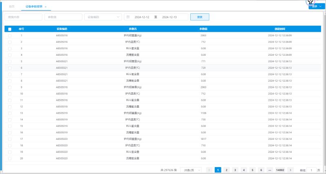
Task: Check the box for row 5
Action: point(10,61)
